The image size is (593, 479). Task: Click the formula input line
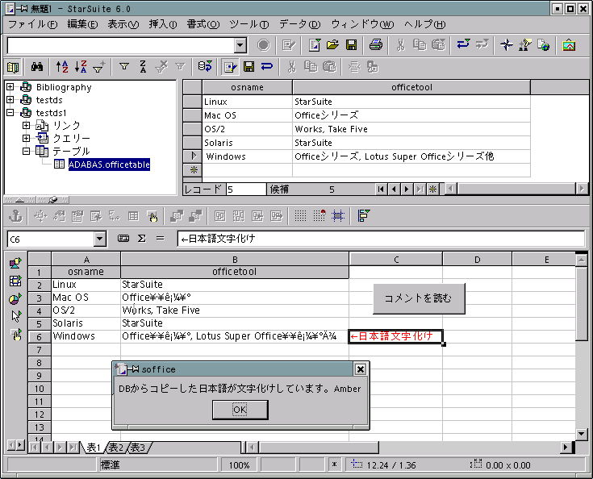(x=381, y=239)
